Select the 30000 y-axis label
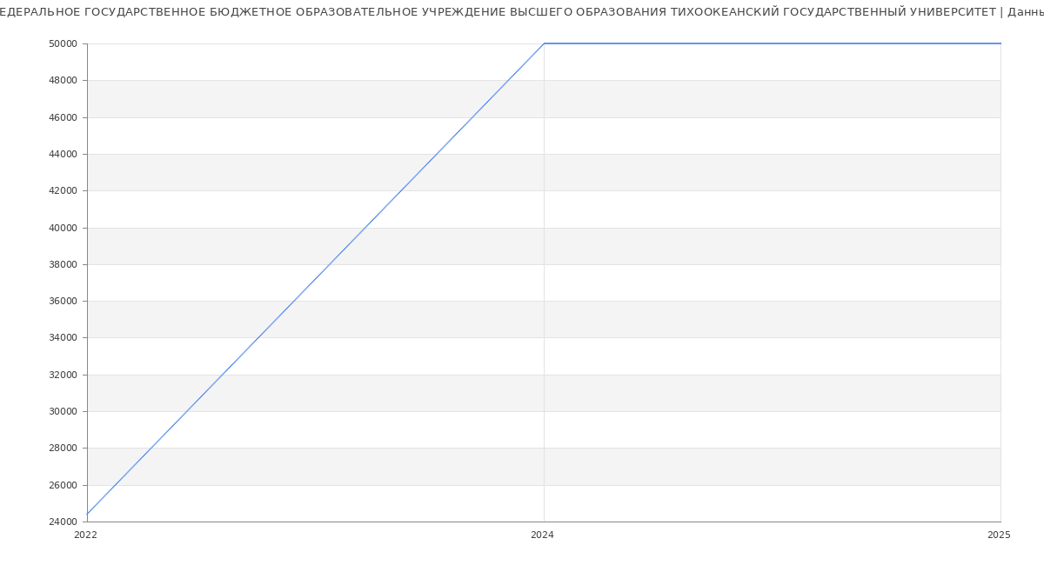1044x565 pixels. (x=64, y=412)
